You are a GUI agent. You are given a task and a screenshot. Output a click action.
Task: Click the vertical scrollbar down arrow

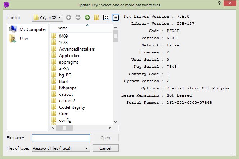coord(116,122)
